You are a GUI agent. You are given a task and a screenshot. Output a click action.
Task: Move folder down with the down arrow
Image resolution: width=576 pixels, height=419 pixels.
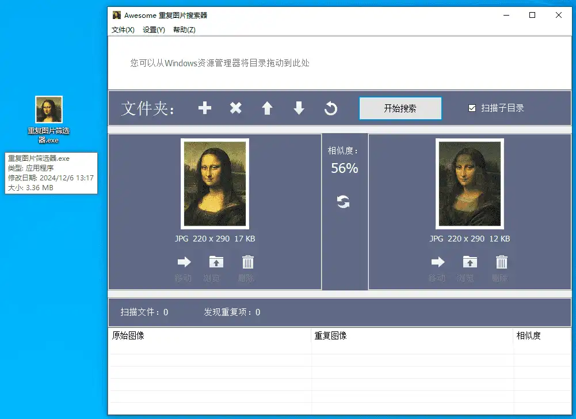click(x=299, y=108)
